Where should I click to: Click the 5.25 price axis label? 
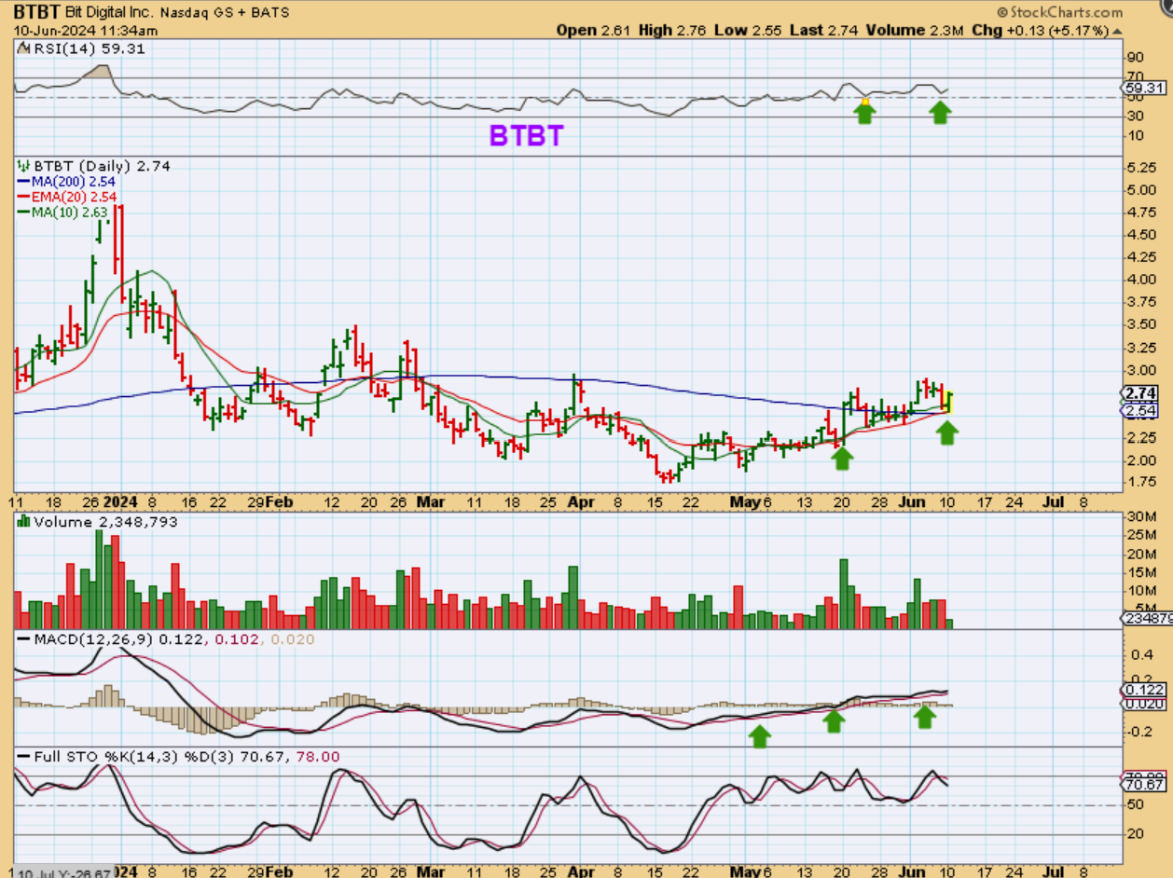[1141, 169]
